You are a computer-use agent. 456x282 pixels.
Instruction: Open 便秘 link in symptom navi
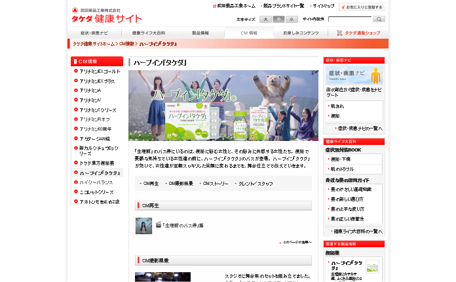(335, 116)
